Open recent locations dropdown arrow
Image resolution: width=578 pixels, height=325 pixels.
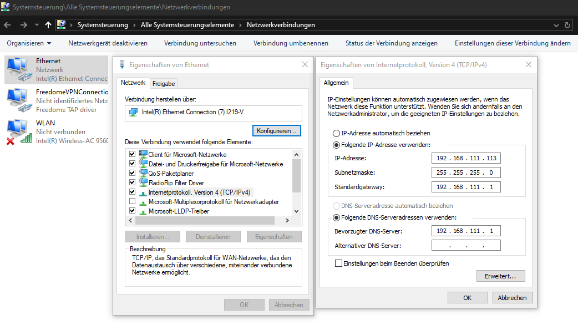click(37, 25)
